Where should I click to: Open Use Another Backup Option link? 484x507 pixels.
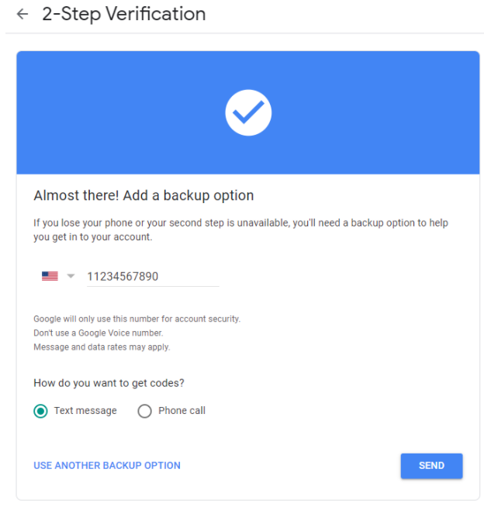pyautogui.click(x=107, y=466)
